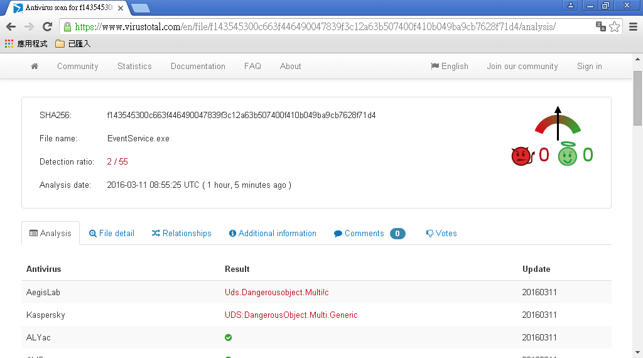This screenshot has width=643, height=358.
Task: Open the apps grid shortcut in bookmarks bar
Action: pyautogui.click(x=9, y=43)
